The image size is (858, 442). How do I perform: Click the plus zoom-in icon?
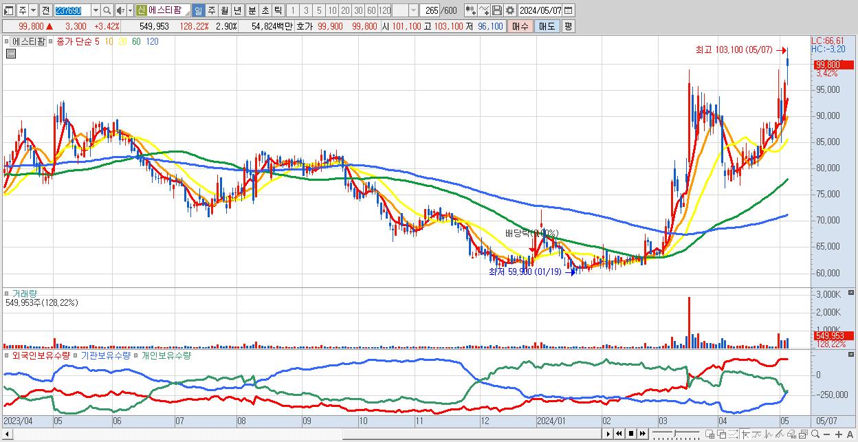pyautogui.click(x=839, y=434)
